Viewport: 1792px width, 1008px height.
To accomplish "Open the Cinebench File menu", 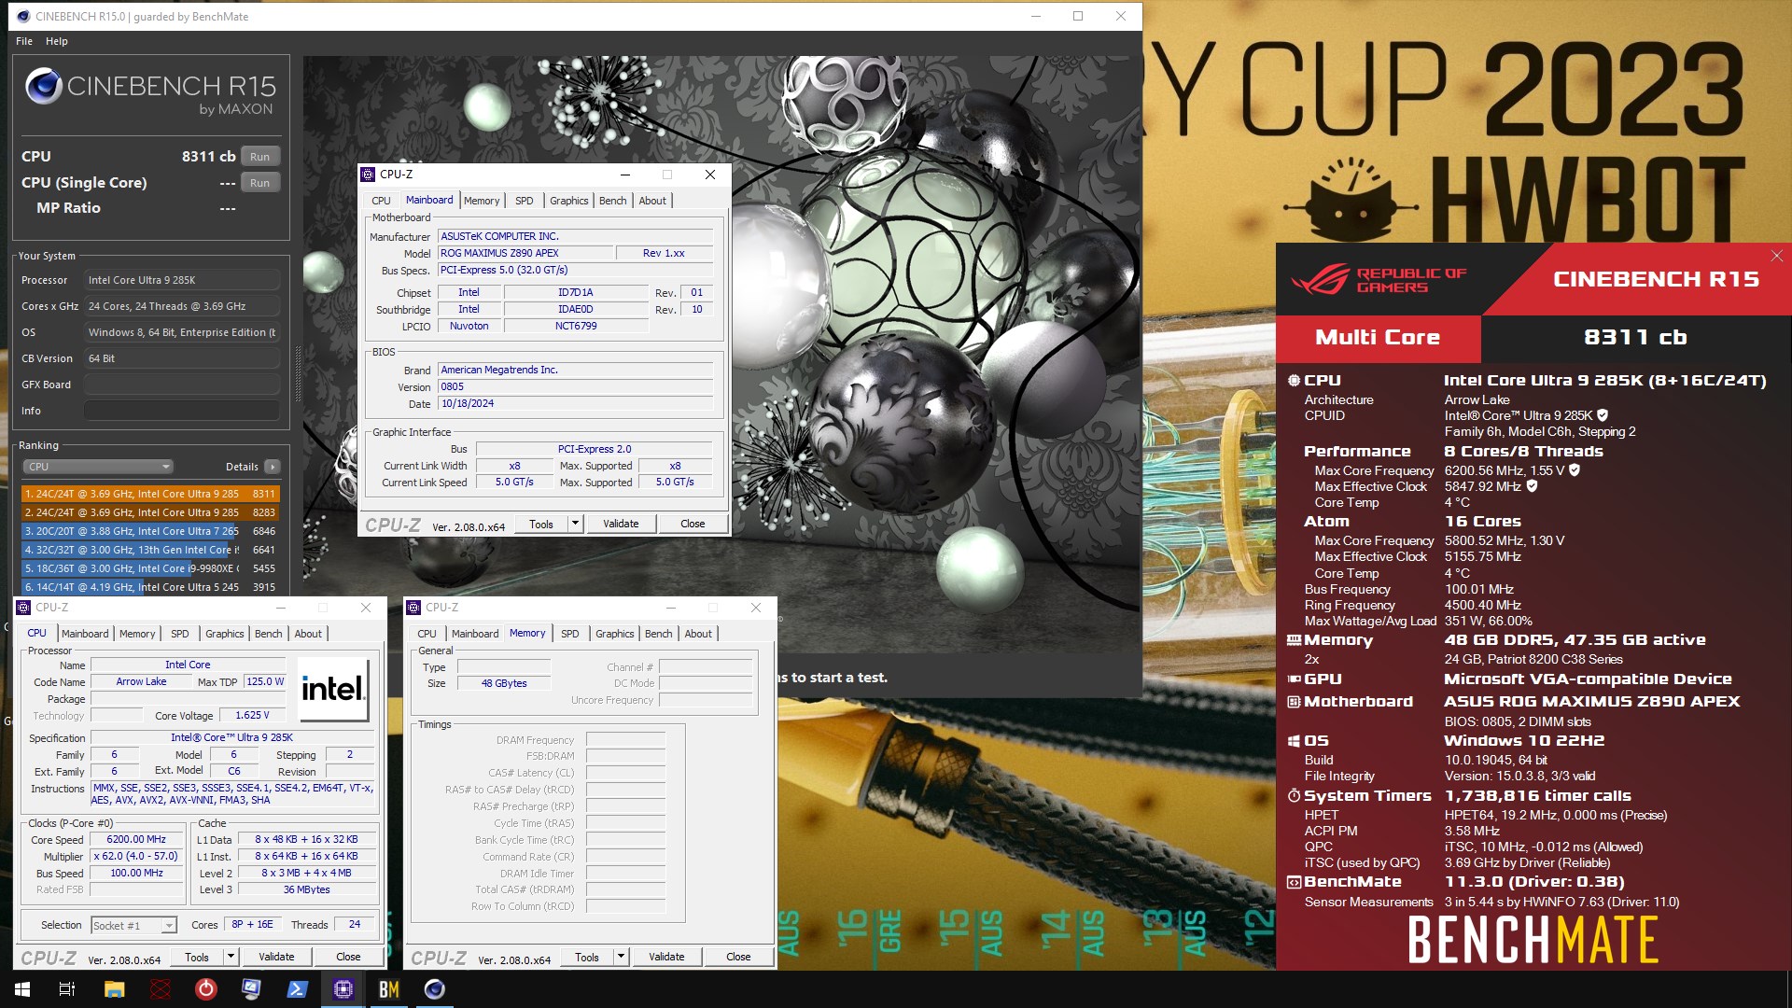I will 24,41.
